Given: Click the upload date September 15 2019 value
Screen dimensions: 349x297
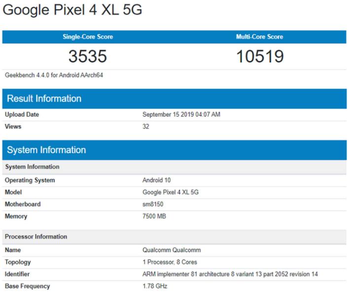Looking at the screenshot, I should 181,115.
